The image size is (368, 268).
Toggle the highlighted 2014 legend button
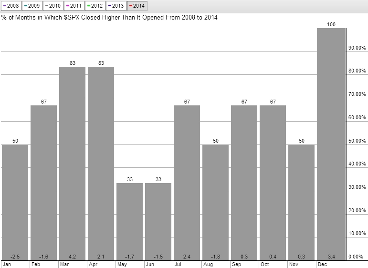(137, 6)
